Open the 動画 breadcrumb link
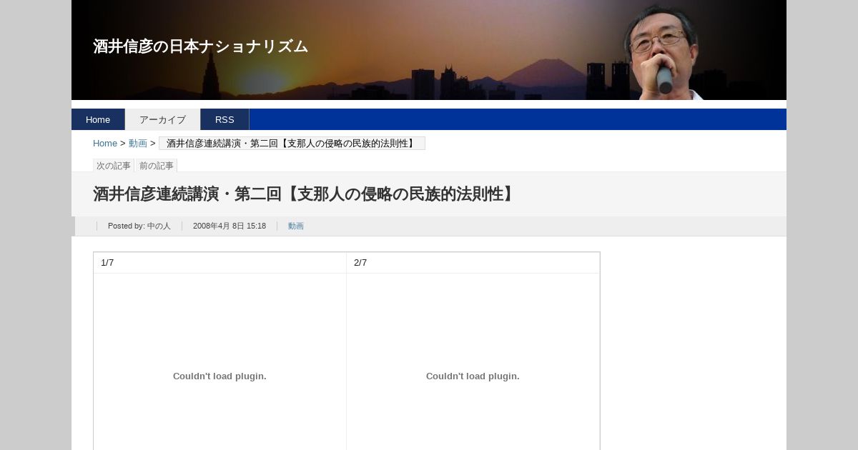This screenshot has height=450, width=858. pyautogui.click(x=138, y=144)
